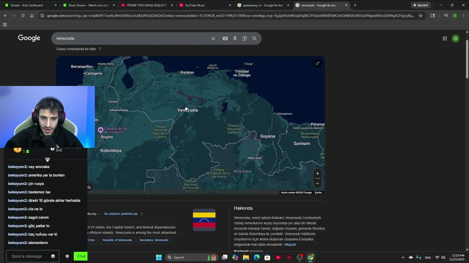
Task: Show hidden system tray icons
Action: point(403,258)
